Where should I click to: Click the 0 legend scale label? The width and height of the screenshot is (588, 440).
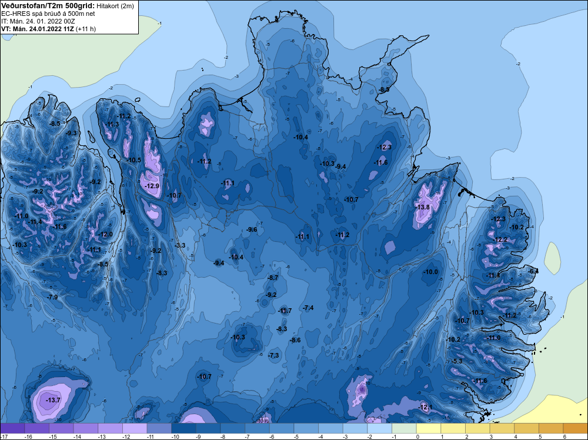coord(417,437)
